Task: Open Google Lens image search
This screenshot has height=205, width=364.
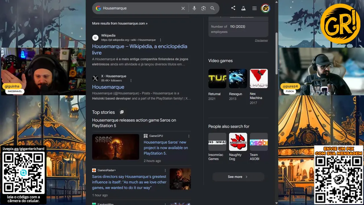Action: click(203, 8)
